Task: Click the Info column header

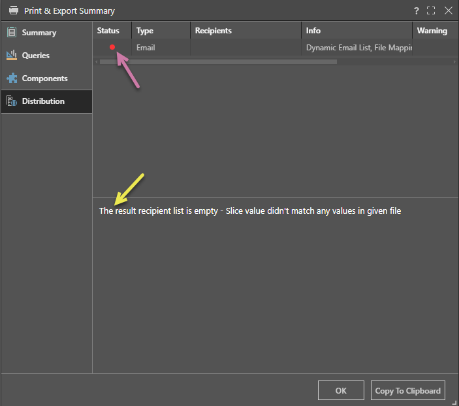Action: (313, 31)
